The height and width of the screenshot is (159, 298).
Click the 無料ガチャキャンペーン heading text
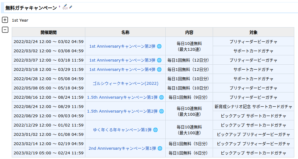tap(31, 8)
